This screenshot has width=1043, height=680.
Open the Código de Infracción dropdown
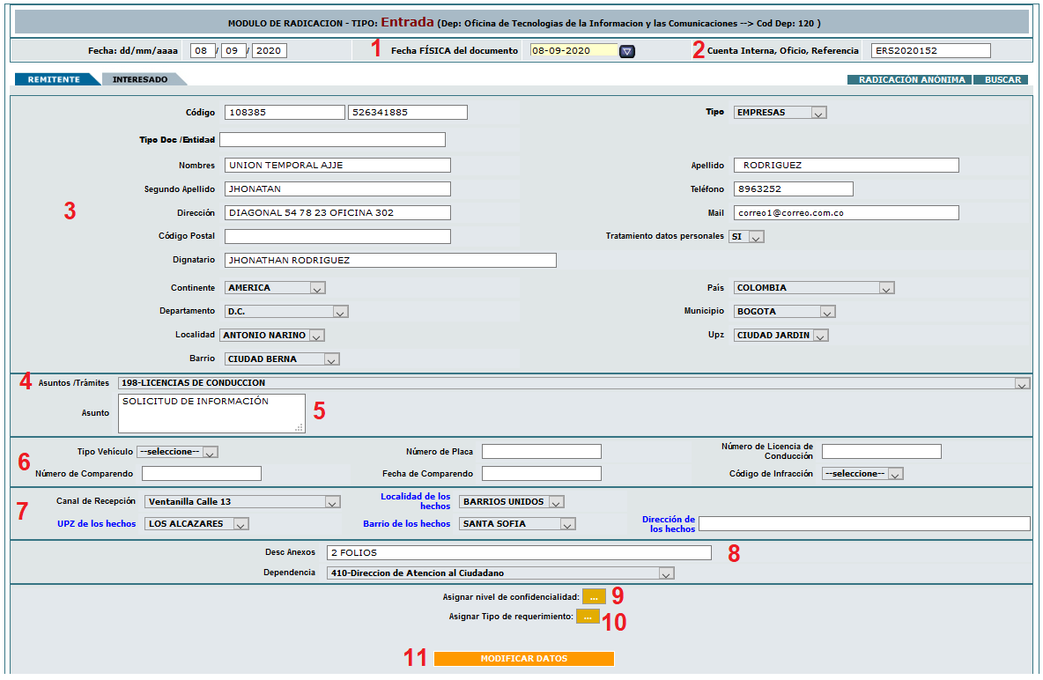(x=862, y=474)
